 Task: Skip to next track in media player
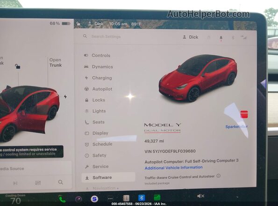pyautogui.click(x=15, y=183)
